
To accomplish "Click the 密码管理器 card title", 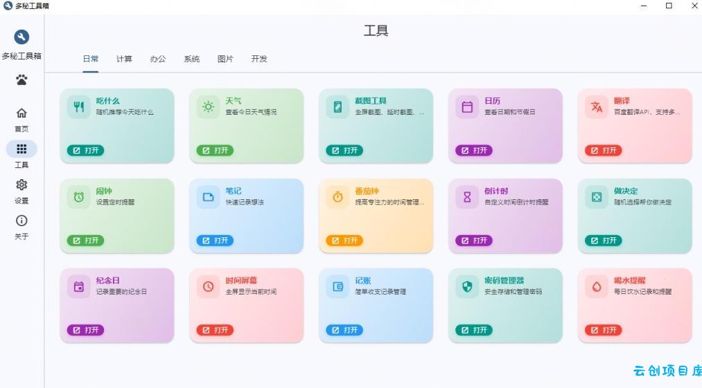I will (504, 280).
